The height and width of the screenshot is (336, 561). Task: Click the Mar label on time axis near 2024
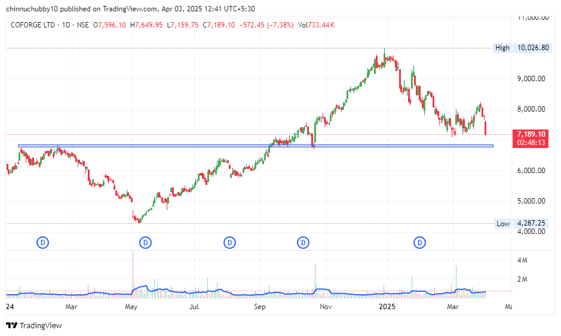click(72, 307)
